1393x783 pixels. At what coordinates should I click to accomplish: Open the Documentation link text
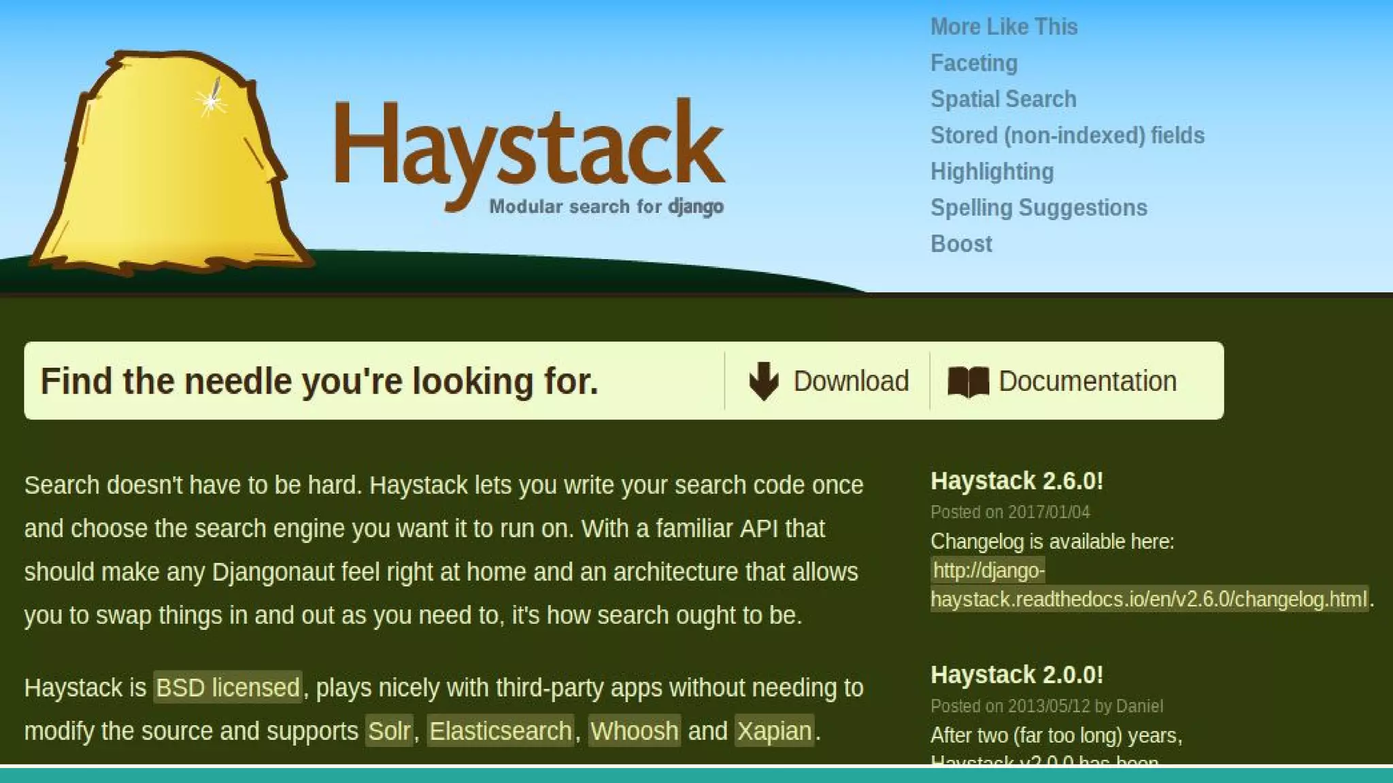[x=1087, y=381]
